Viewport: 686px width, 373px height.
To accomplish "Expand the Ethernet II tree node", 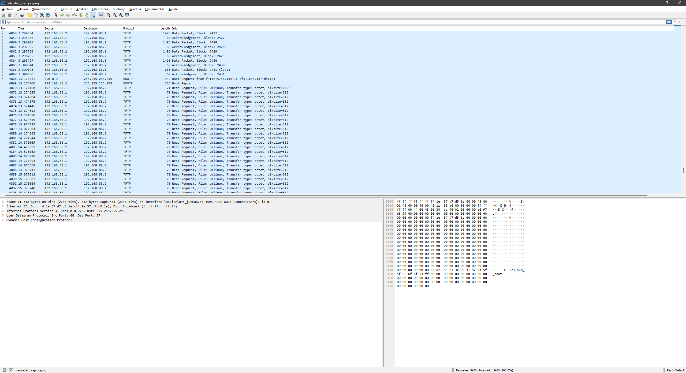I will (3, 206).
